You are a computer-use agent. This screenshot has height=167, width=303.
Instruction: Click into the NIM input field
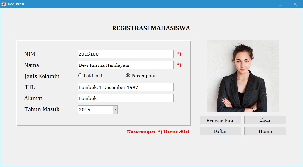[126, 54]
